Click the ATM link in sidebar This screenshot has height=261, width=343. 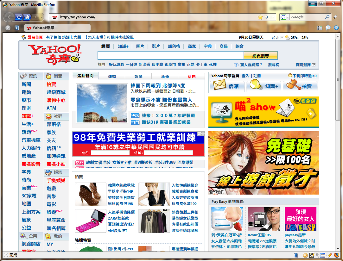[x=51, y=108]
